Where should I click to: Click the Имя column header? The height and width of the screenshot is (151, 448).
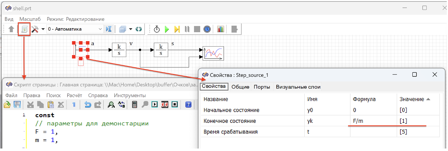pos(327,99)
